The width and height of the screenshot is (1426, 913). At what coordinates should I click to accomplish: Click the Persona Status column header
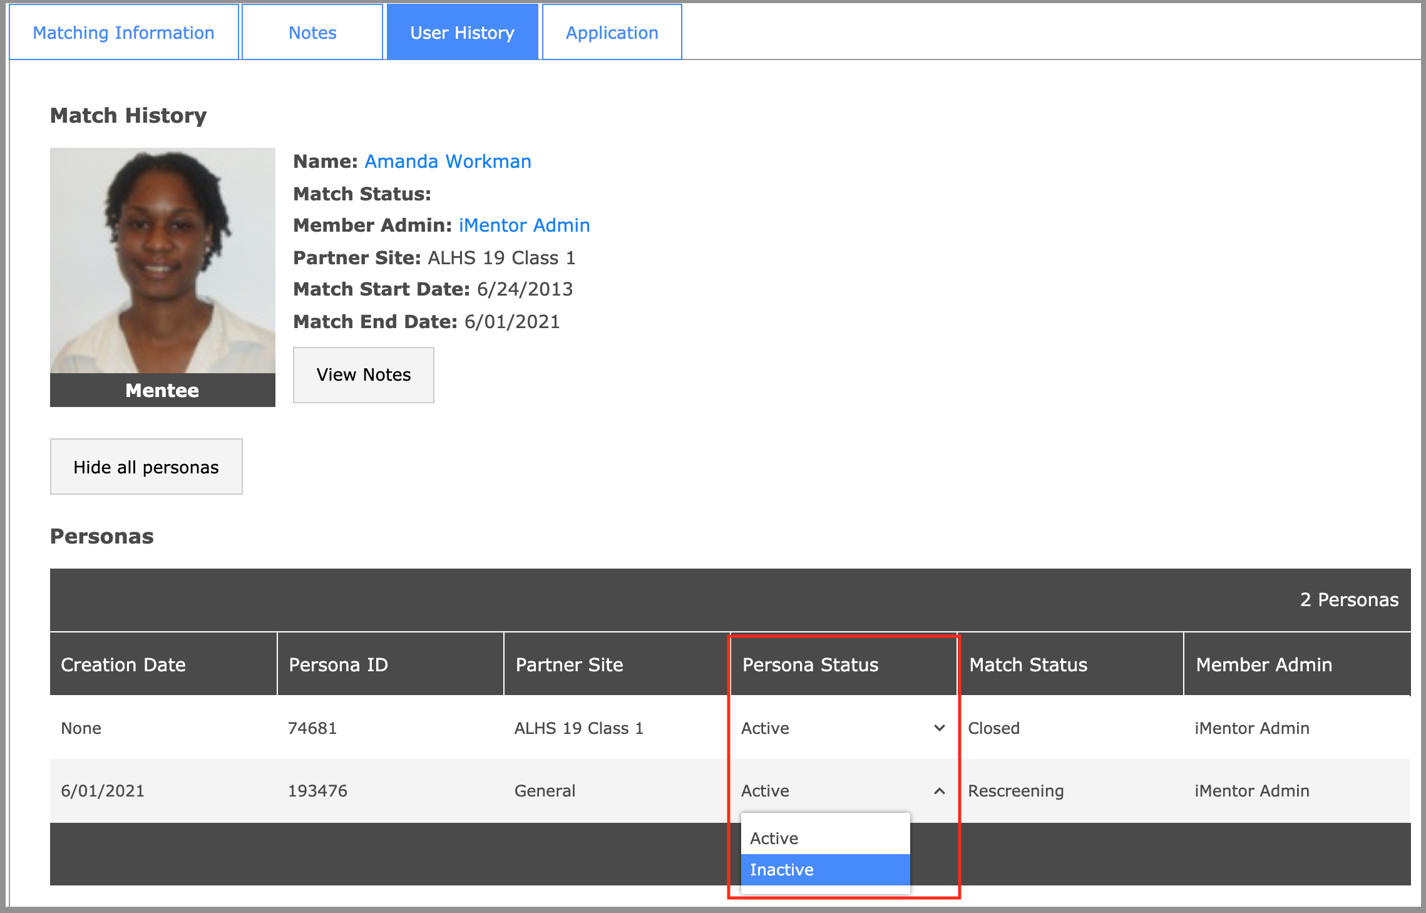[810, 665]
